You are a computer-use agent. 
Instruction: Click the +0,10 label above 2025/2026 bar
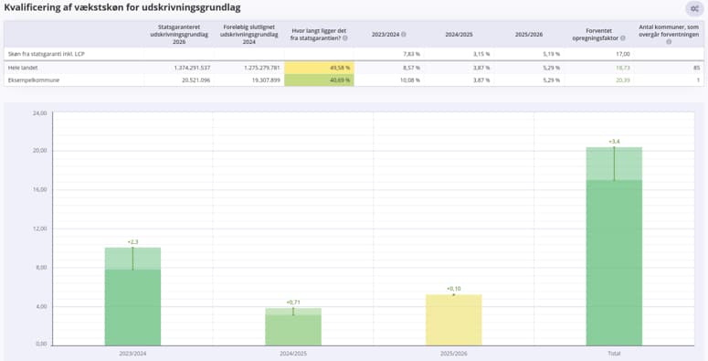tap(454, 289)
